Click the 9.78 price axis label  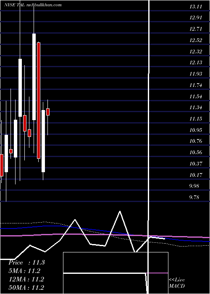pyautogui.click(x=194, y=197)
